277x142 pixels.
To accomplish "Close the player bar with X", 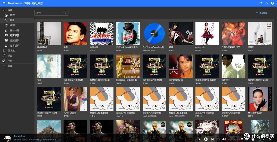I will pos(270,139).
